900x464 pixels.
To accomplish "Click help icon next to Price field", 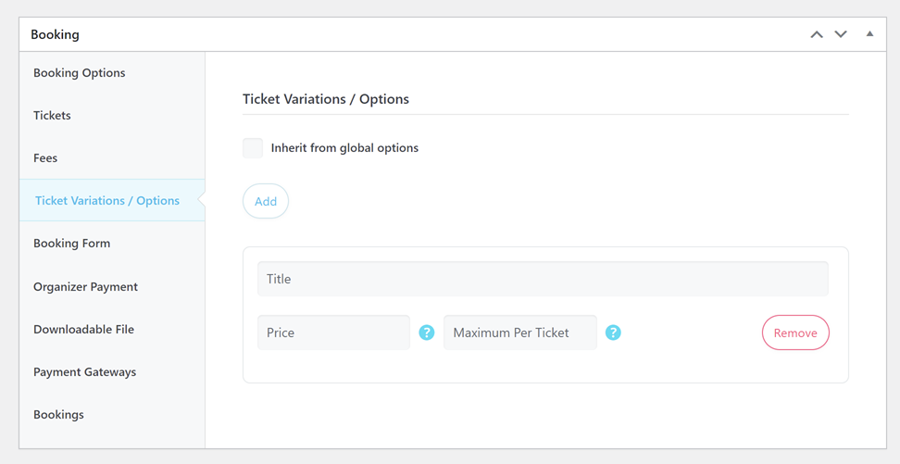I will (x=427, y=332).
